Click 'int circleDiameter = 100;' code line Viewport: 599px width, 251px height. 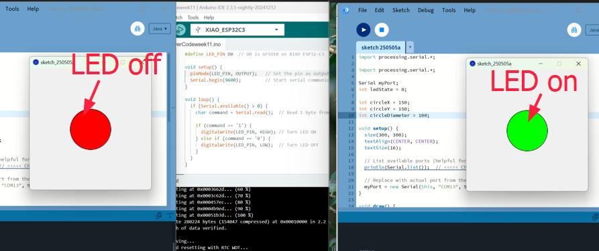tap(394, 115)
